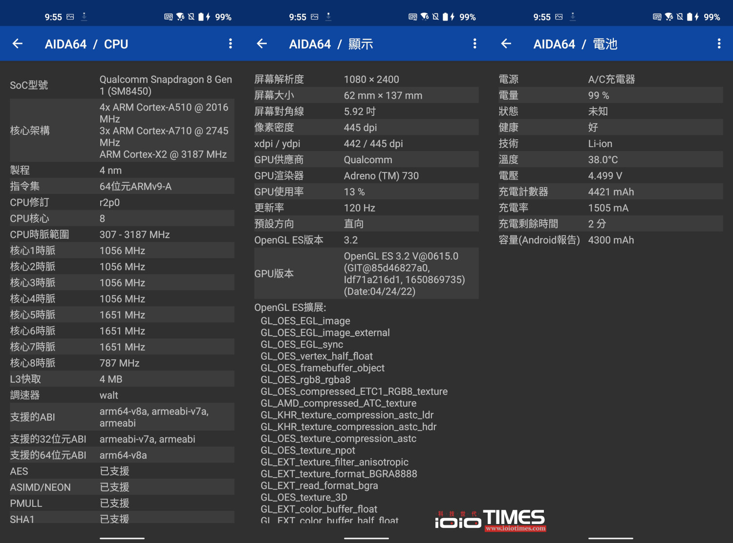Tap the GL_OES_EGL_image_external extension line

[325, 333]
